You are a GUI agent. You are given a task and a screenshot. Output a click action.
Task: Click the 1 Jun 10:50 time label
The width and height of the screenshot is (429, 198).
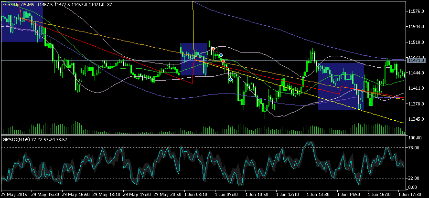point(257,194)
